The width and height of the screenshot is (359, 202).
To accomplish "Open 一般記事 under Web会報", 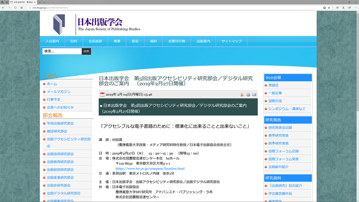I will pyautogui.click(x=275, y=93).
